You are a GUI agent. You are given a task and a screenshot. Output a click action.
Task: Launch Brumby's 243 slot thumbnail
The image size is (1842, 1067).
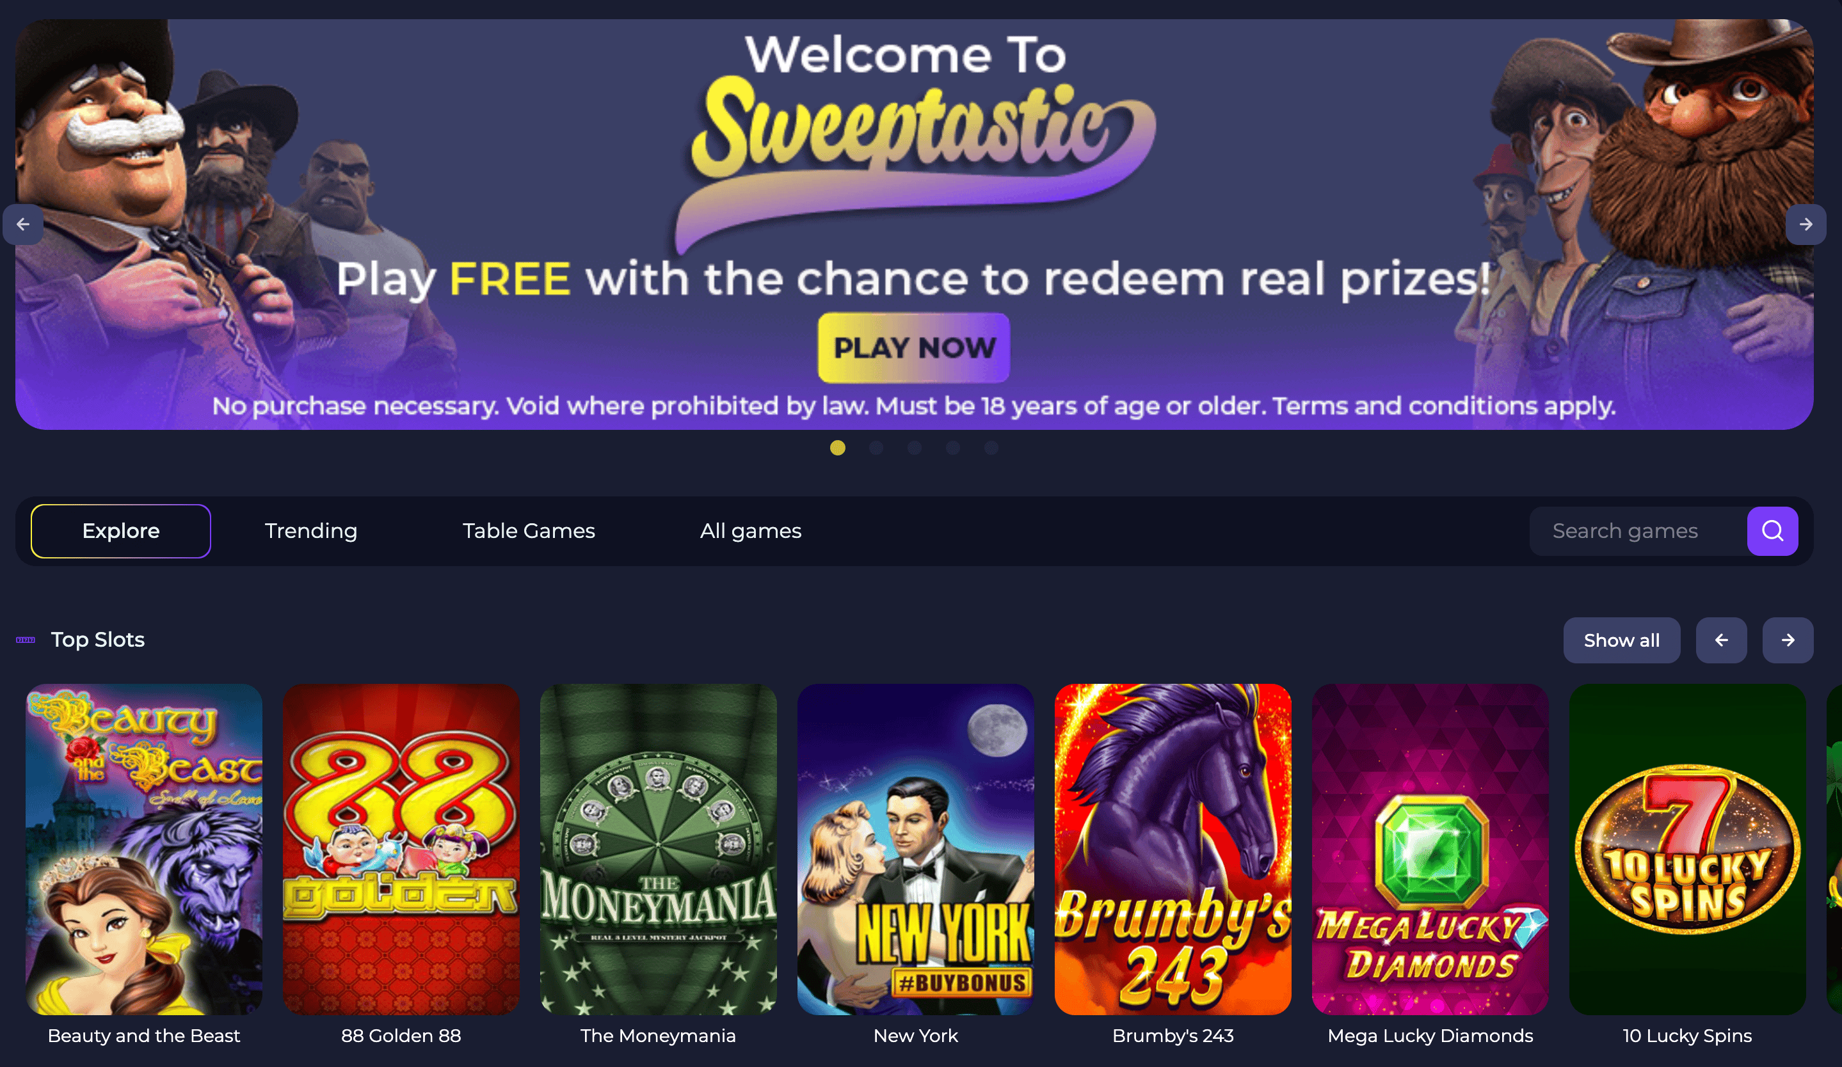click(x=1173, y=849)
